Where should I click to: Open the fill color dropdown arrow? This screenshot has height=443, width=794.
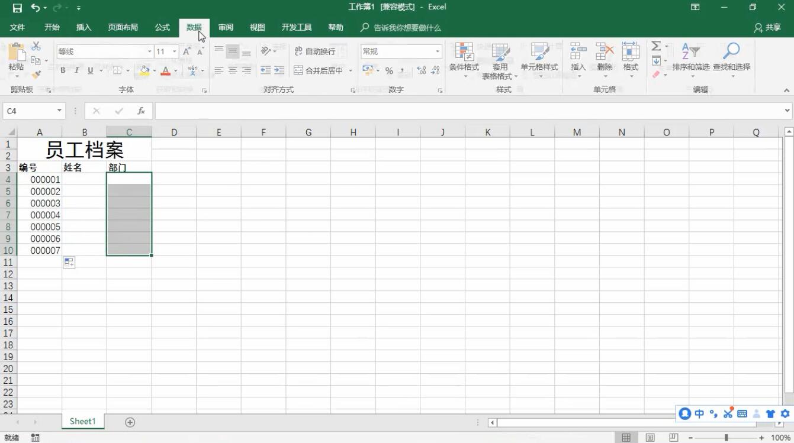(155, 70)
